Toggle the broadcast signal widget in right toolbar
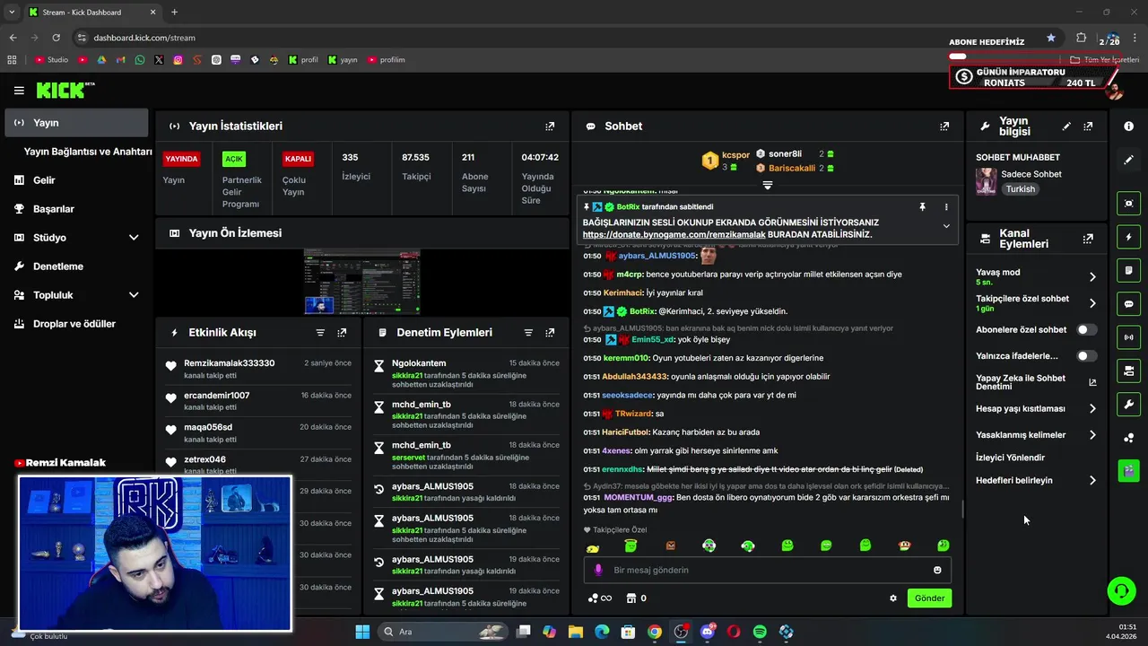Image resolution: width=1148 pixels, height=646 pixels. [1129, 337]
